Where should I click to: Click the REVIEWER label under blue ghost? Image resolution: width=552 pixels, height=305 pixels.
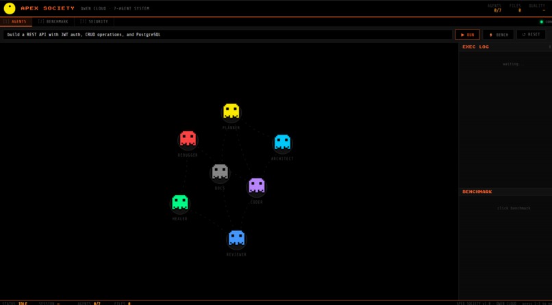coord(236,254)
